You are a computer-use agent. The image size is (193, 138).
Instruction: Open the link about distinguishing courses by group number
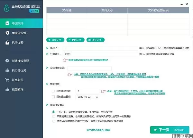pyautogui.click(x=88, y=60)
